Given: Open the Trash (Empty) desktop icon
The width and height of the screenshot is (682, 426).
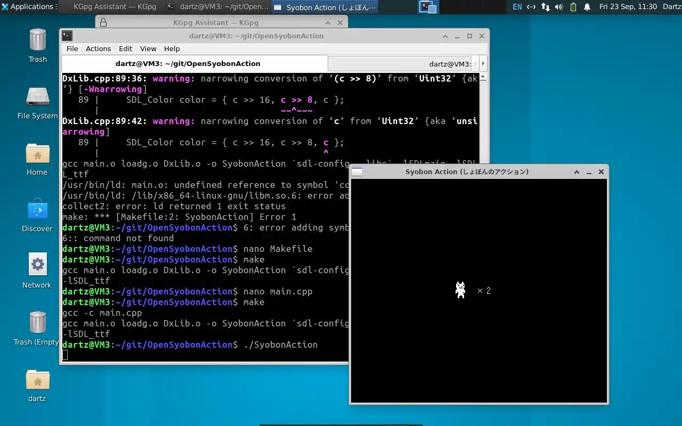Looking at the screenshot, I should tap(37, 328).
